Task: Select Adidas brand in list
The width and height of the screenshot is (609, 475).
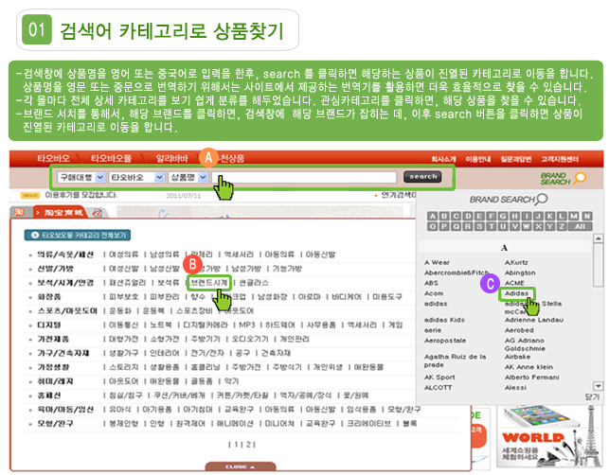Action: tap(516, 293)
